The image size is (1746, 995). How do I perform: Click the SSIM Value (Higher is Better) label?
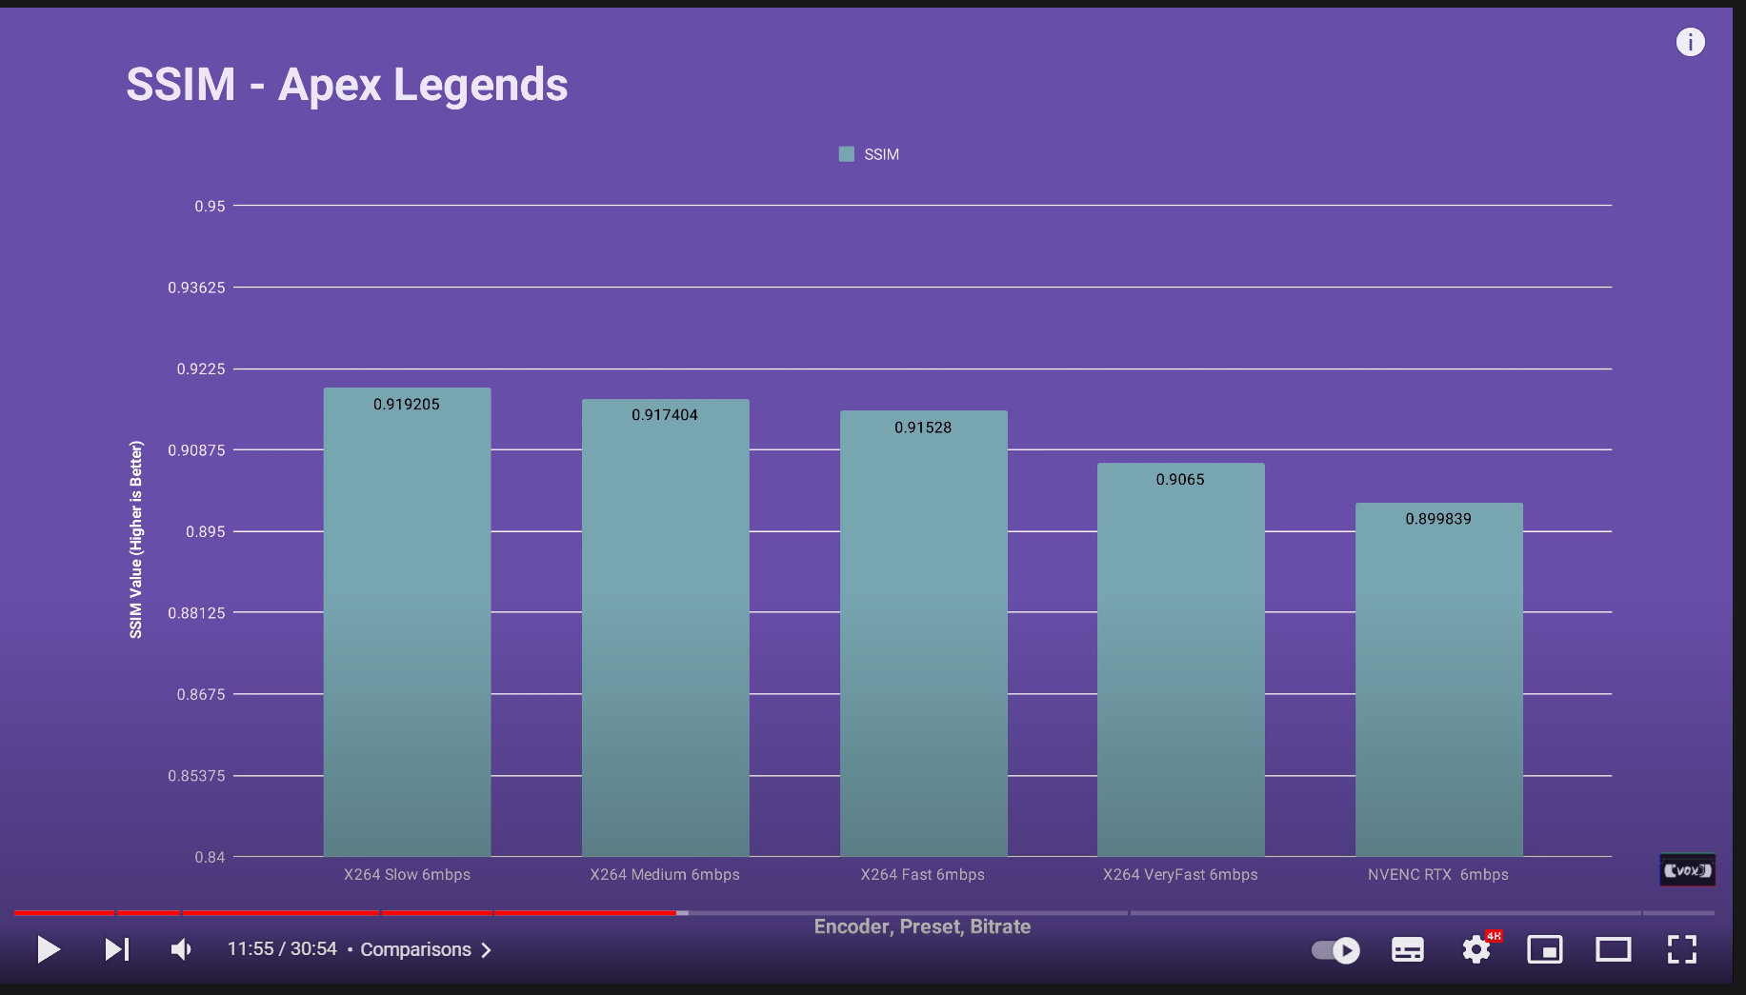click(136, 540)
